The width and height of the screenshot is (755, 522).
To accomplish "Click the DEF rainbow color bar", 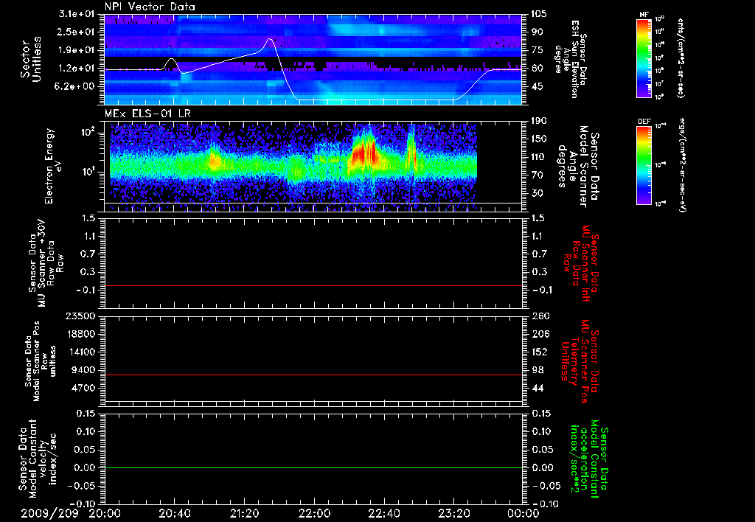I will [644, 165].
